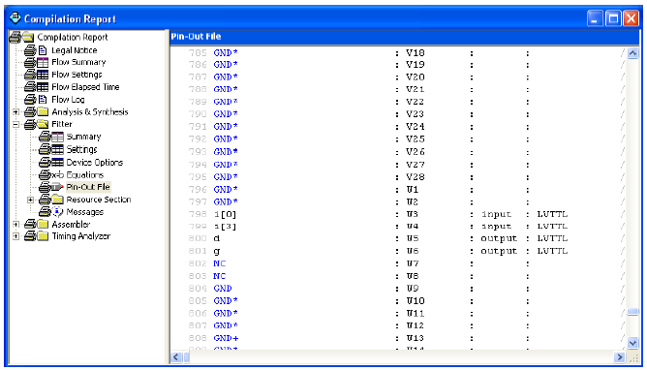Open Device Options entry
Screen dimensions: 647x370
[95, 162]
